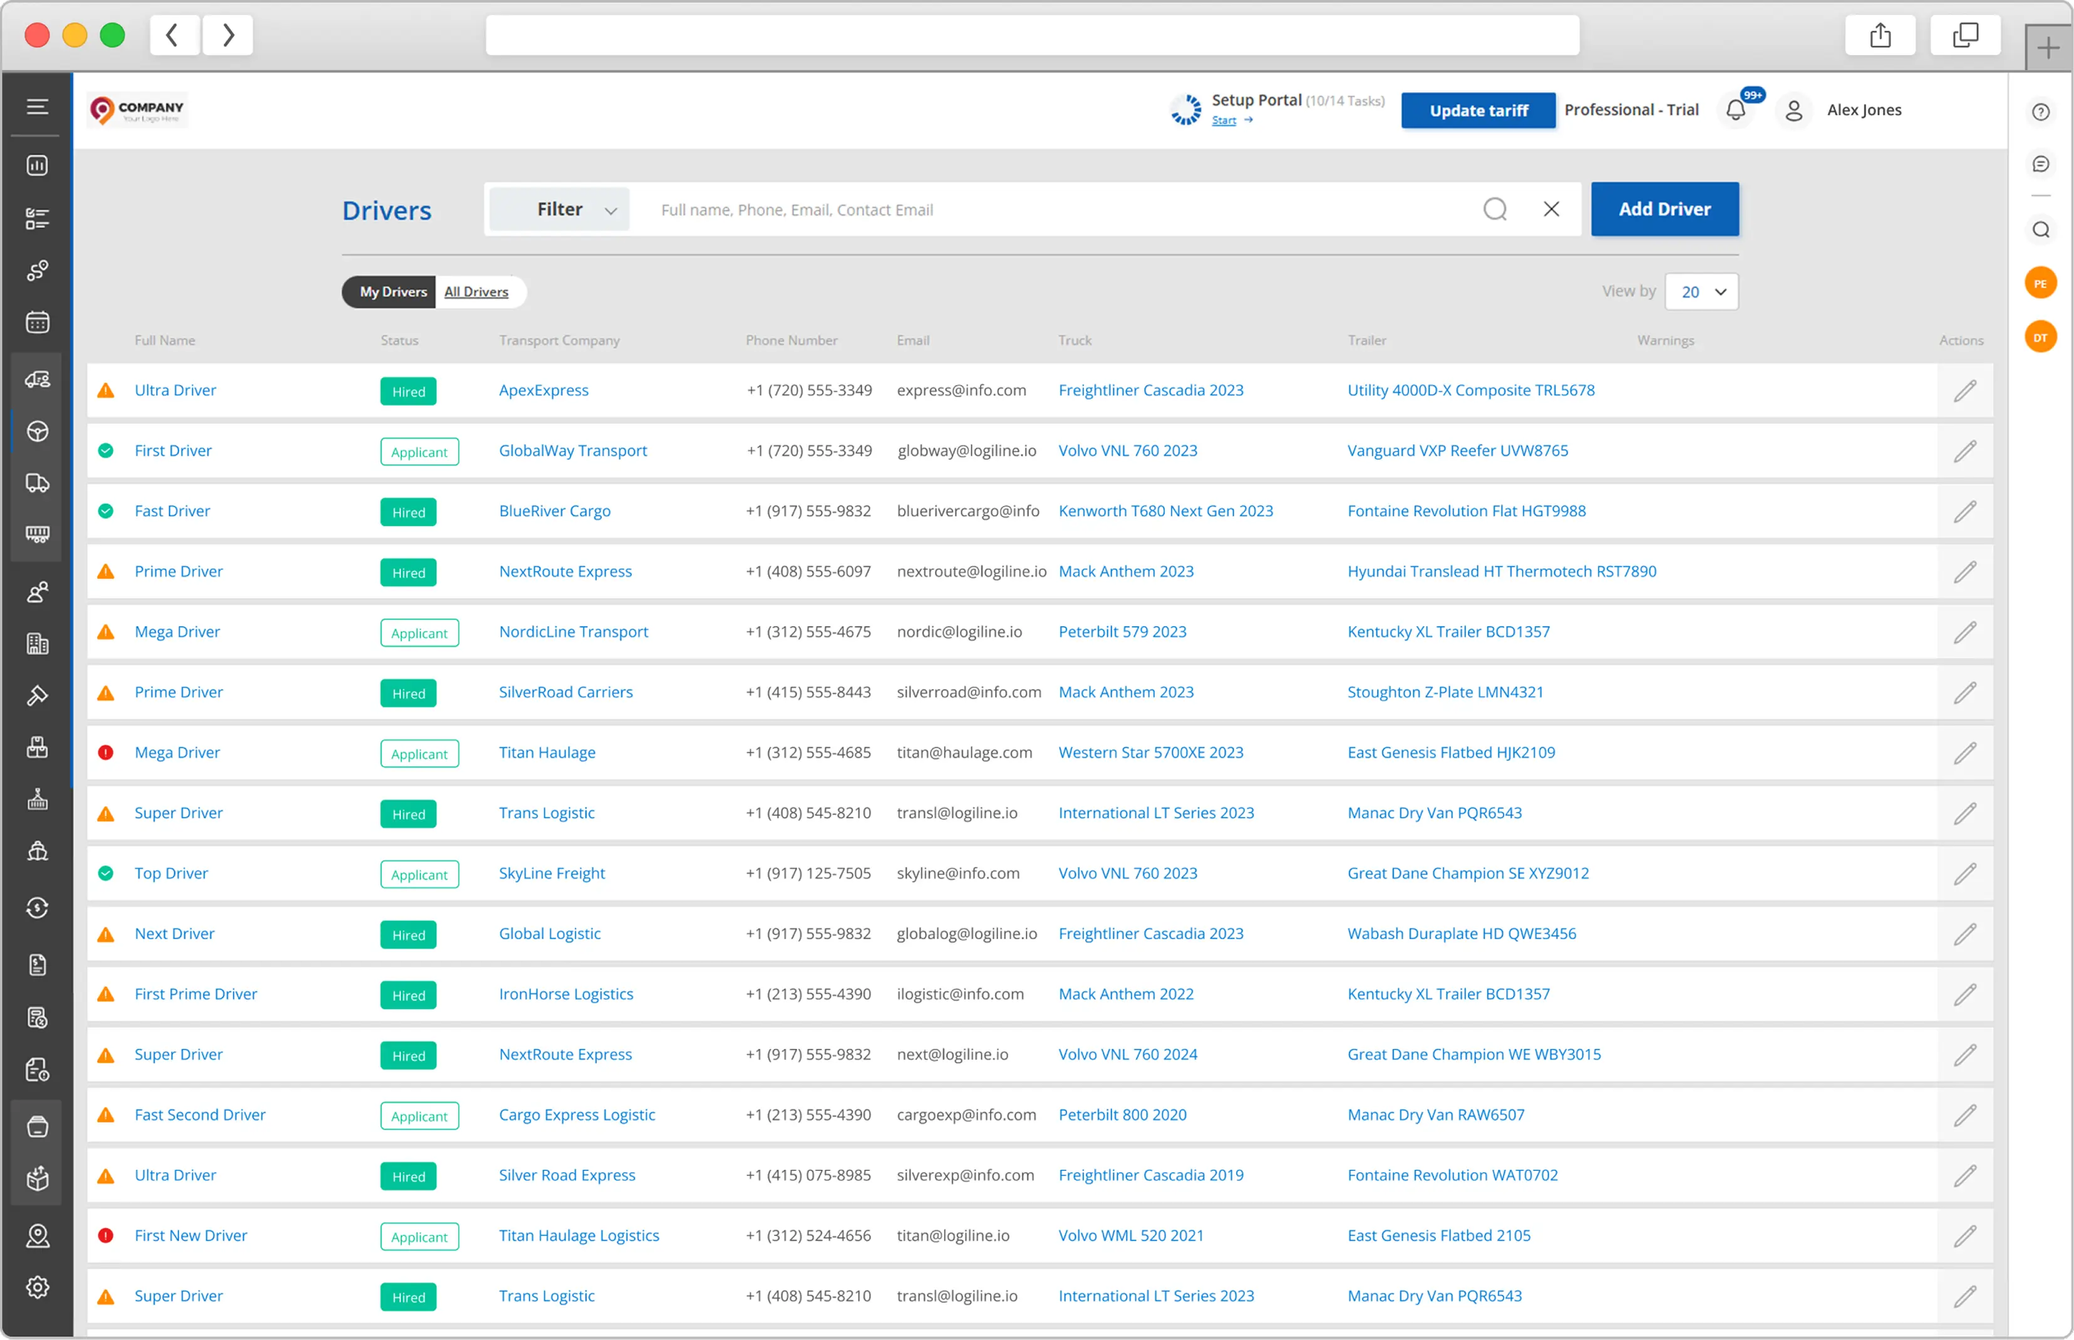2074x1340 pixels.
Task: Switch to All Drivers view
Action: tap(476, 292)
